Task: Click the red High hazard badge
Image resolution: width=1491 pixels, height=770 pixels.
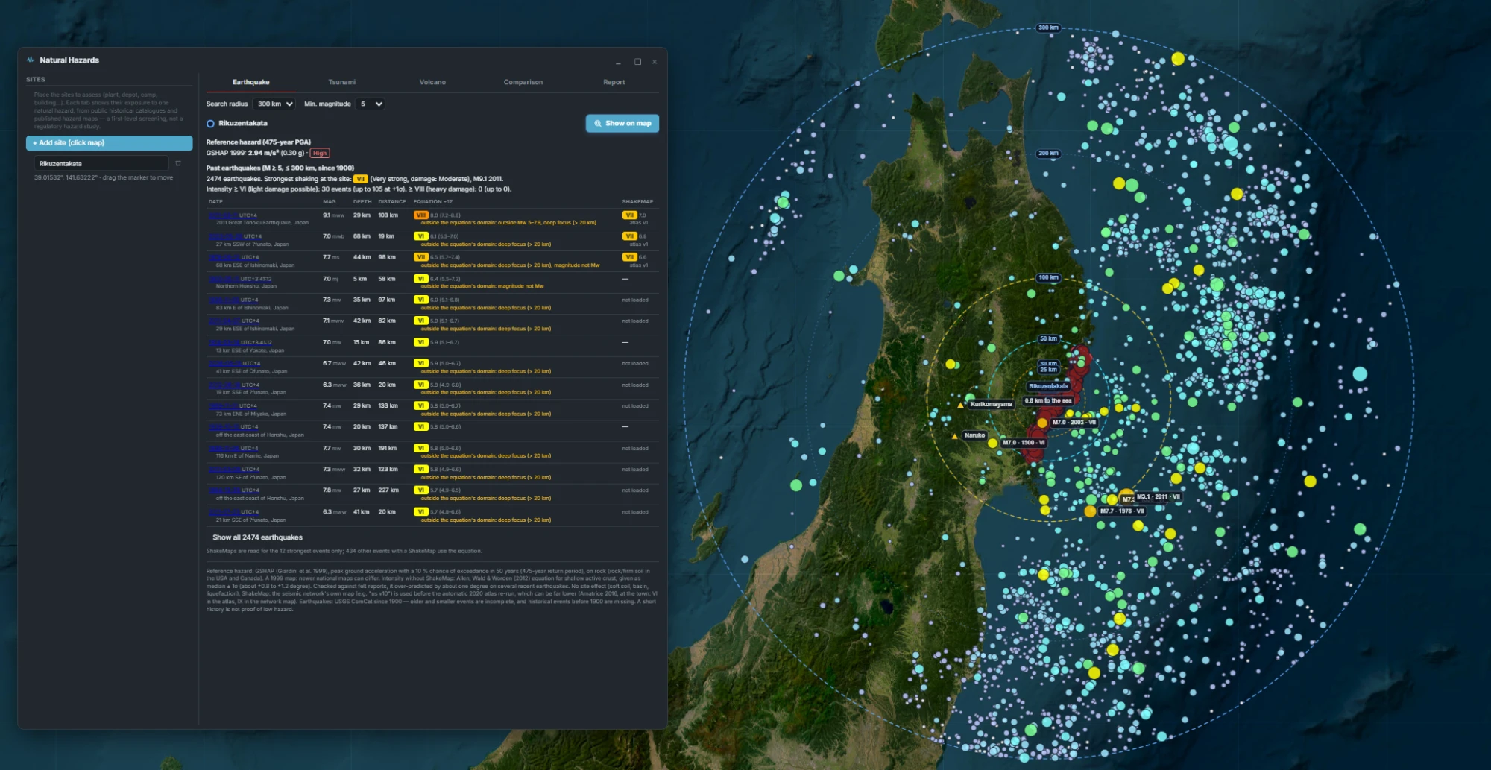Action: (x=320, y=154)
